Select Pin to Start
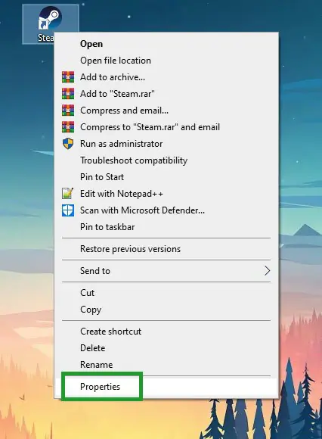Screen dimensions: 322x439 166,177
